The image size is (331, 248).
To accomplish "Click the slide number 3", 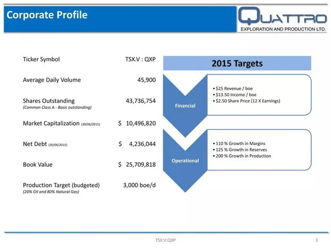I will [x=317, y=240].
